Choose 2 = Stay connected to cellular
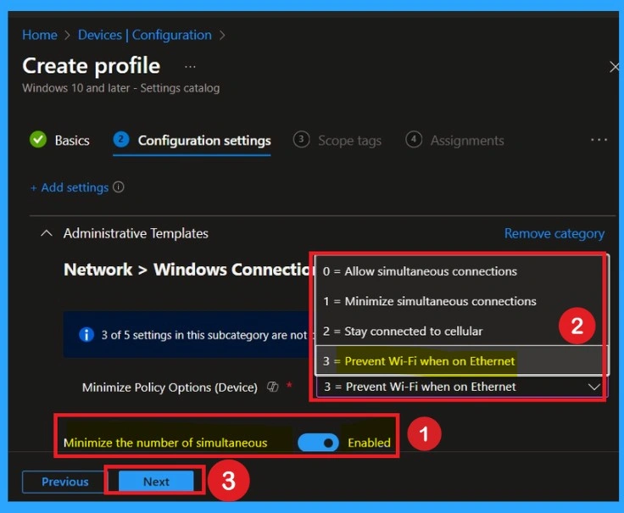This screenshot has width=624, height=513. [x=460, y=332]
